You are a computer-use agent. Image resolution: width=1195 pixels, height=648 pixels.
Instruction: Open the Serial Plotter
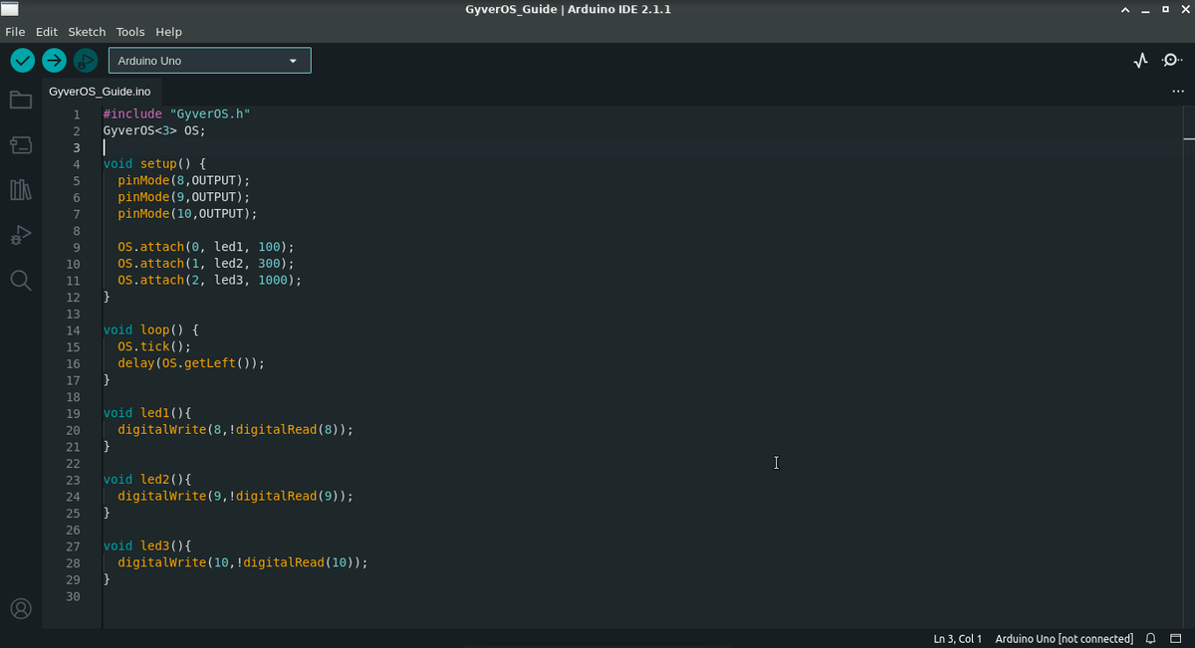coord(1141,61)
